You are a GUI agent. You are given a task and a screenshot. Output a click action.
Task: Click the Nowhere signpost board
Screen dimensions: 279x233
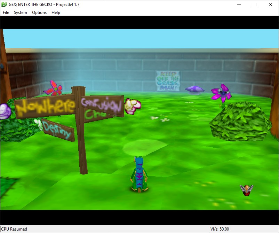click(x=45, y=107)
